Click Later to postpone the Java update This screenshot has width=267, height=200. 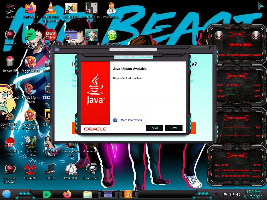174,128
